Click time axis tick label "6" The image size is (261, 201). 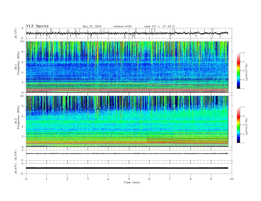click(x=149, y=179)
